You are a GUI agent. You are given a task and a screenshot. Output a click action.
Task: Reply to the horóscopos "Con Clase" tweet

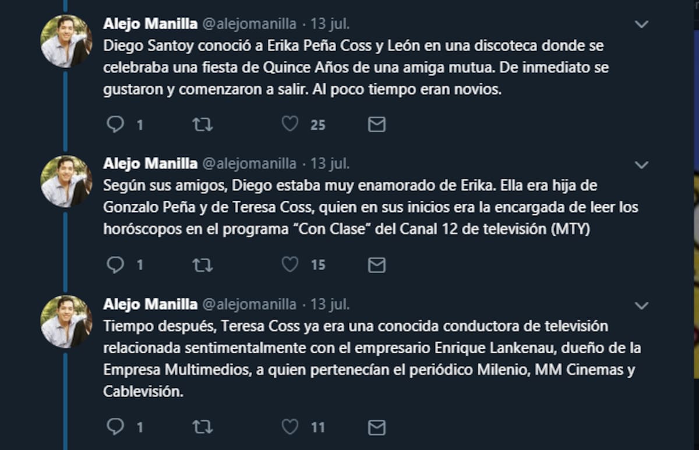click(115, 265)
